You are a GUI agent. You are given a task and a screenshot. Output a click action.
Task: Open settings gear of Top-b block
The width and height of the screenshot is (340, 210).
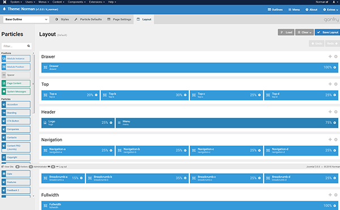[x=185, y=95]
